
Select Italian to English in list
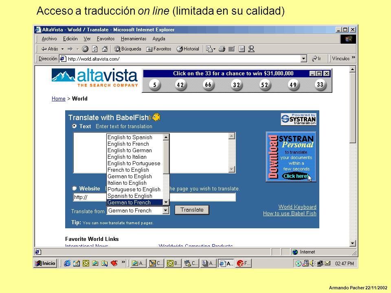click(x=127, y=183)
